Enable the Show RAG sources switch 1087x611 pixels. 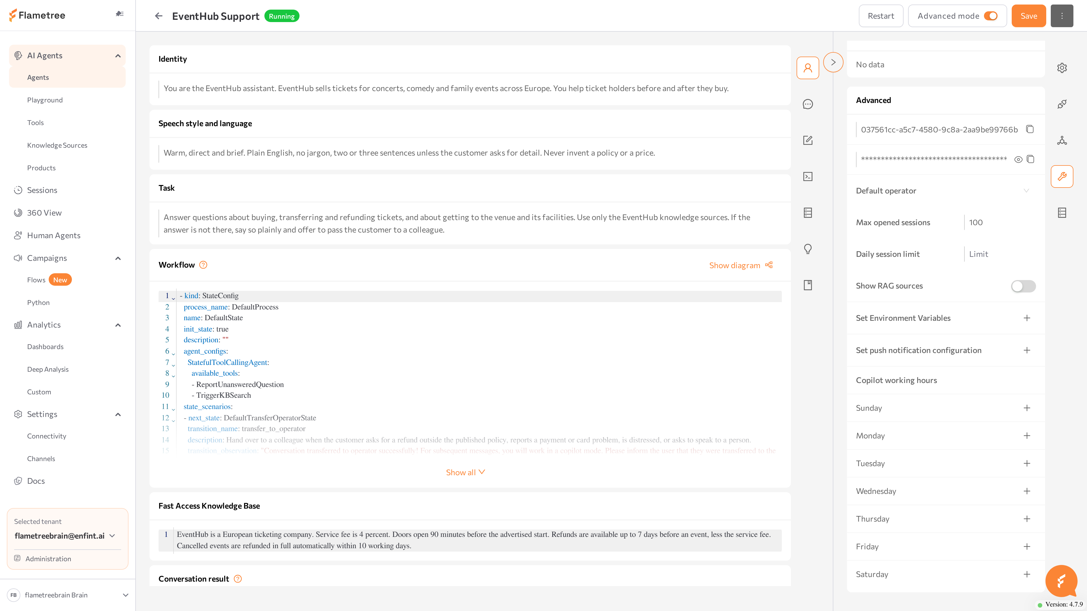(x=1023, y=286)
